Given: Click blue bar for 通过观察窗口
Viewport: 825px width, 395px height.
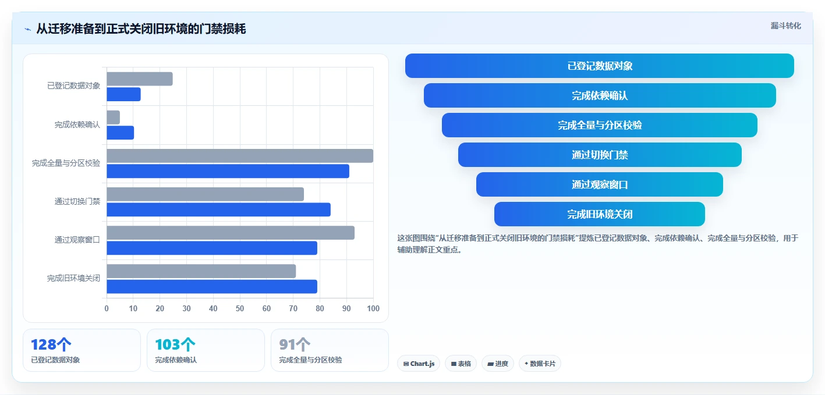Looking at the screenshot, I should (212, 248).
